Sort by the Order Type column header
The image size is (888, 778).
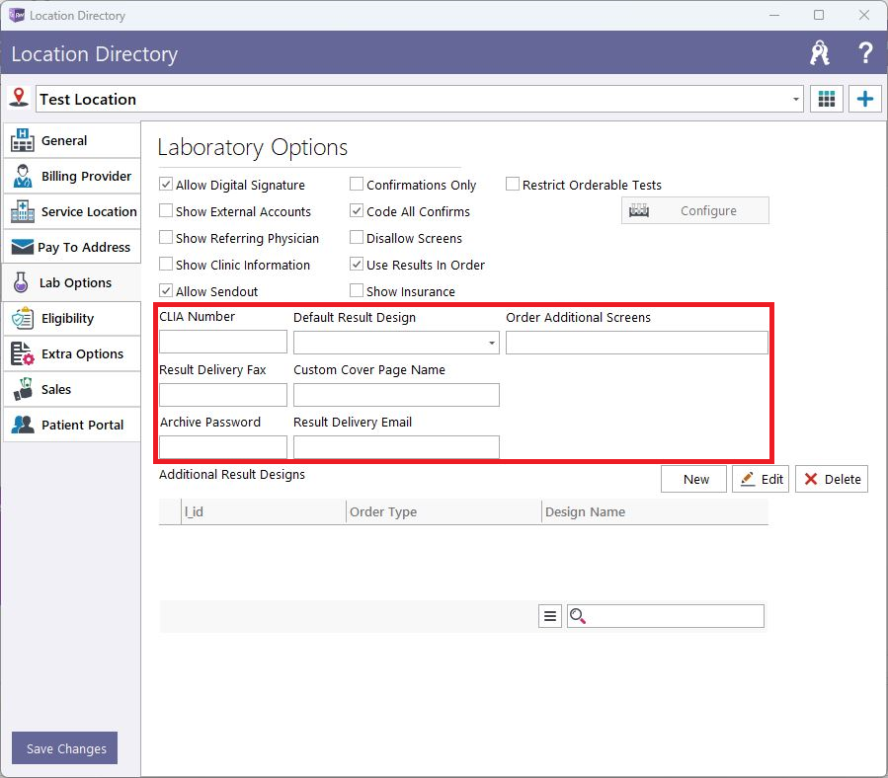click(444, 511)
